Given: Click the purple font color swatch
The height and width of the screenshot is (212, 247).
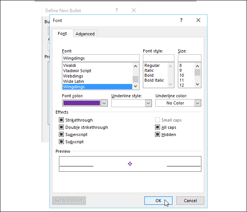Looking at the screenshot, I should click(x=82, y=103).
